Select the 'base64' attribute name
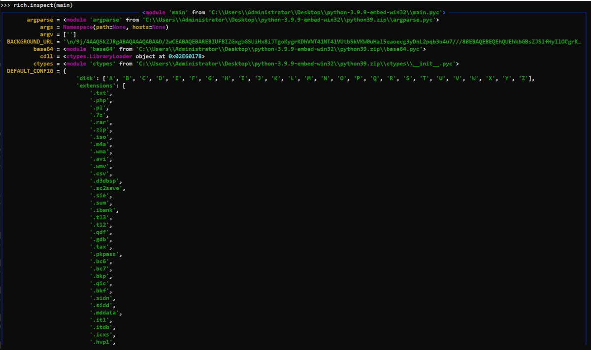Viewport: 591px width, 350px height. (43, 49)
